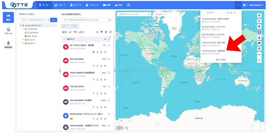The height and width of the screenshot is (134, 269).
Task: Zoom out the map with minus button
Action: point(259,60)
